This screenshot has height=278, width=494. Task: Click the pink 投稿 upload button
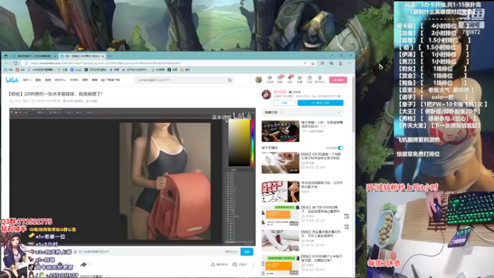(338, 80)
